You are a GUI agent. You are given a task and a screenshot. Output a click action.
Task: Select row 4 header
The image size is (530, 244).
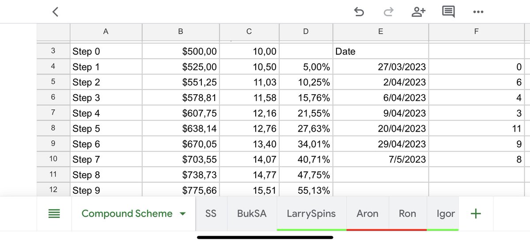[53, 67]
